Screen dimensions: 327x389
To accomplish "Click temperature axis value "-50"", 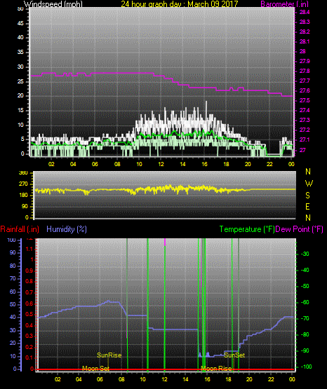I will coord(305,286).
